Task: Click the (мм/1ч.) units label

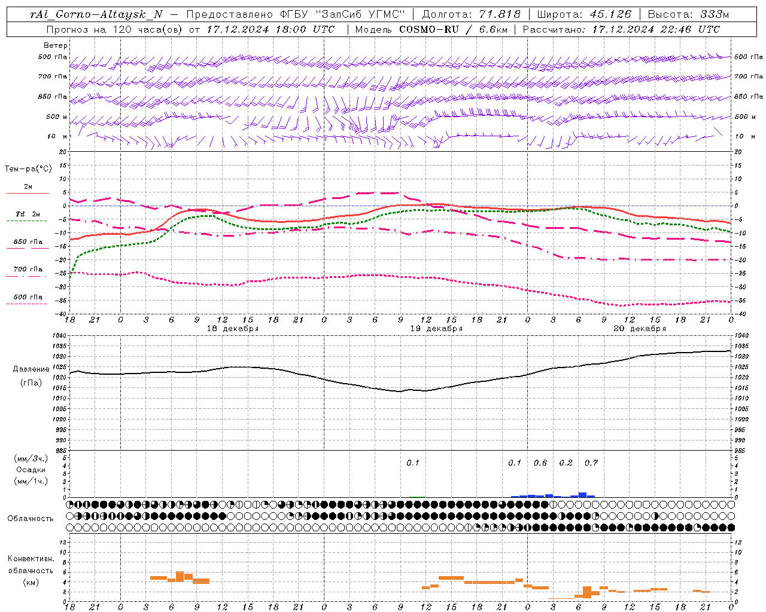Action: 31,481
